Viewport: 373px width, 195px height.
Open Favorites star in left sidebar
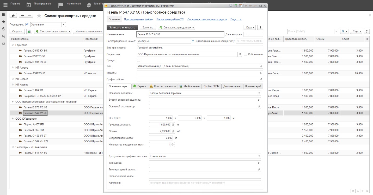click(4, 22)
